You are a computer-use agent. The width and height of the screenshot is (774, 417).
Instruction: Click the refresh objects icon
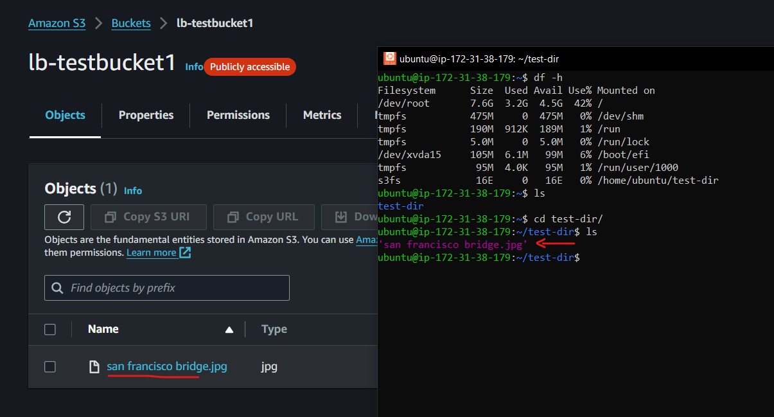[x=64, y=217]
